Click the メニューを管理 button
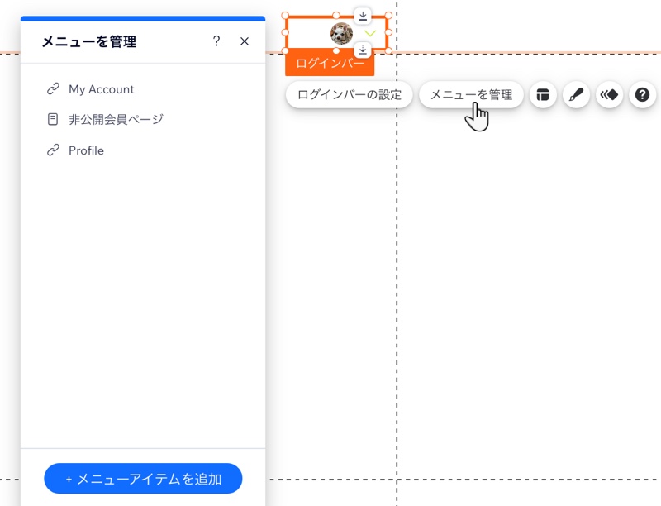The width and height of the screenshot is (661, 506). pyautogui.click(x=472, y=94)
